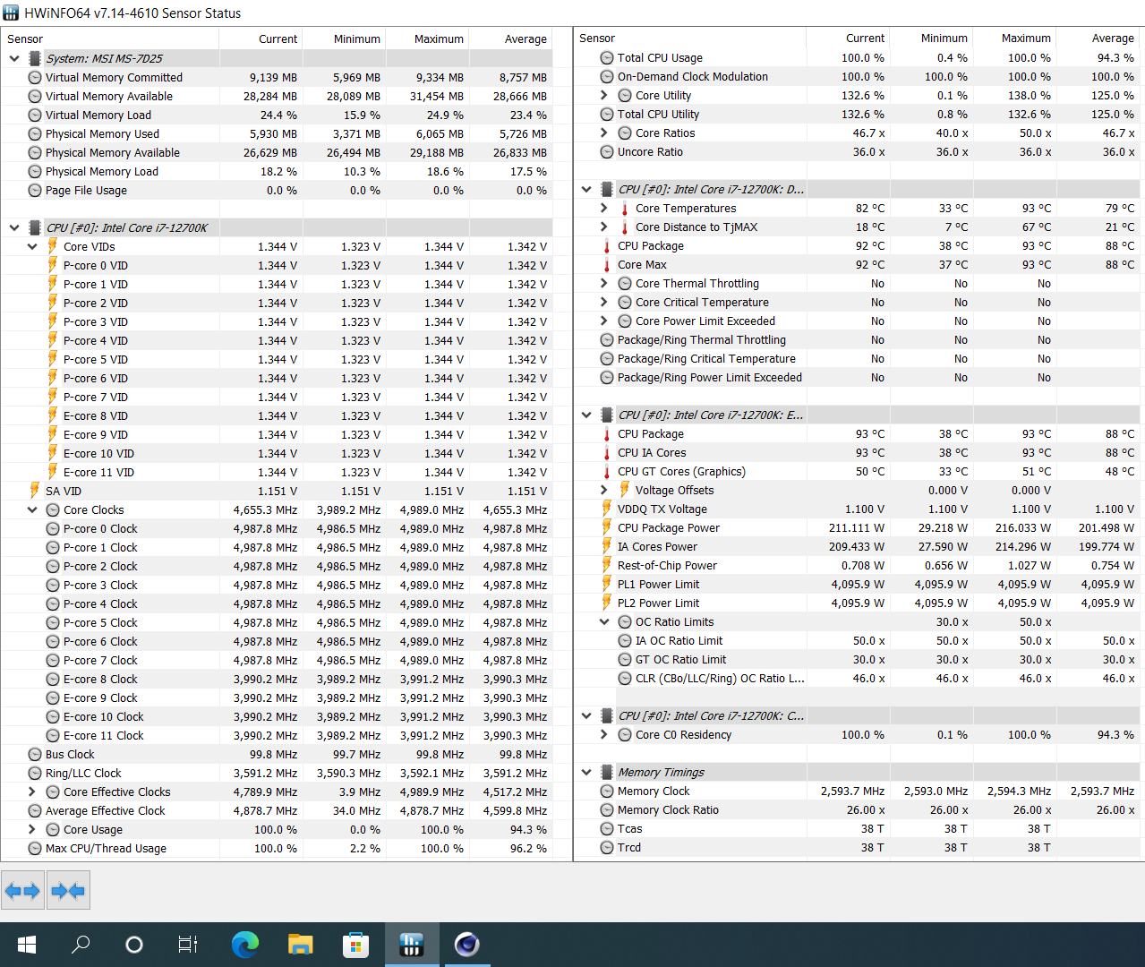
Task: Select the P-core 0 VID row
Action: tap(277, 265)
